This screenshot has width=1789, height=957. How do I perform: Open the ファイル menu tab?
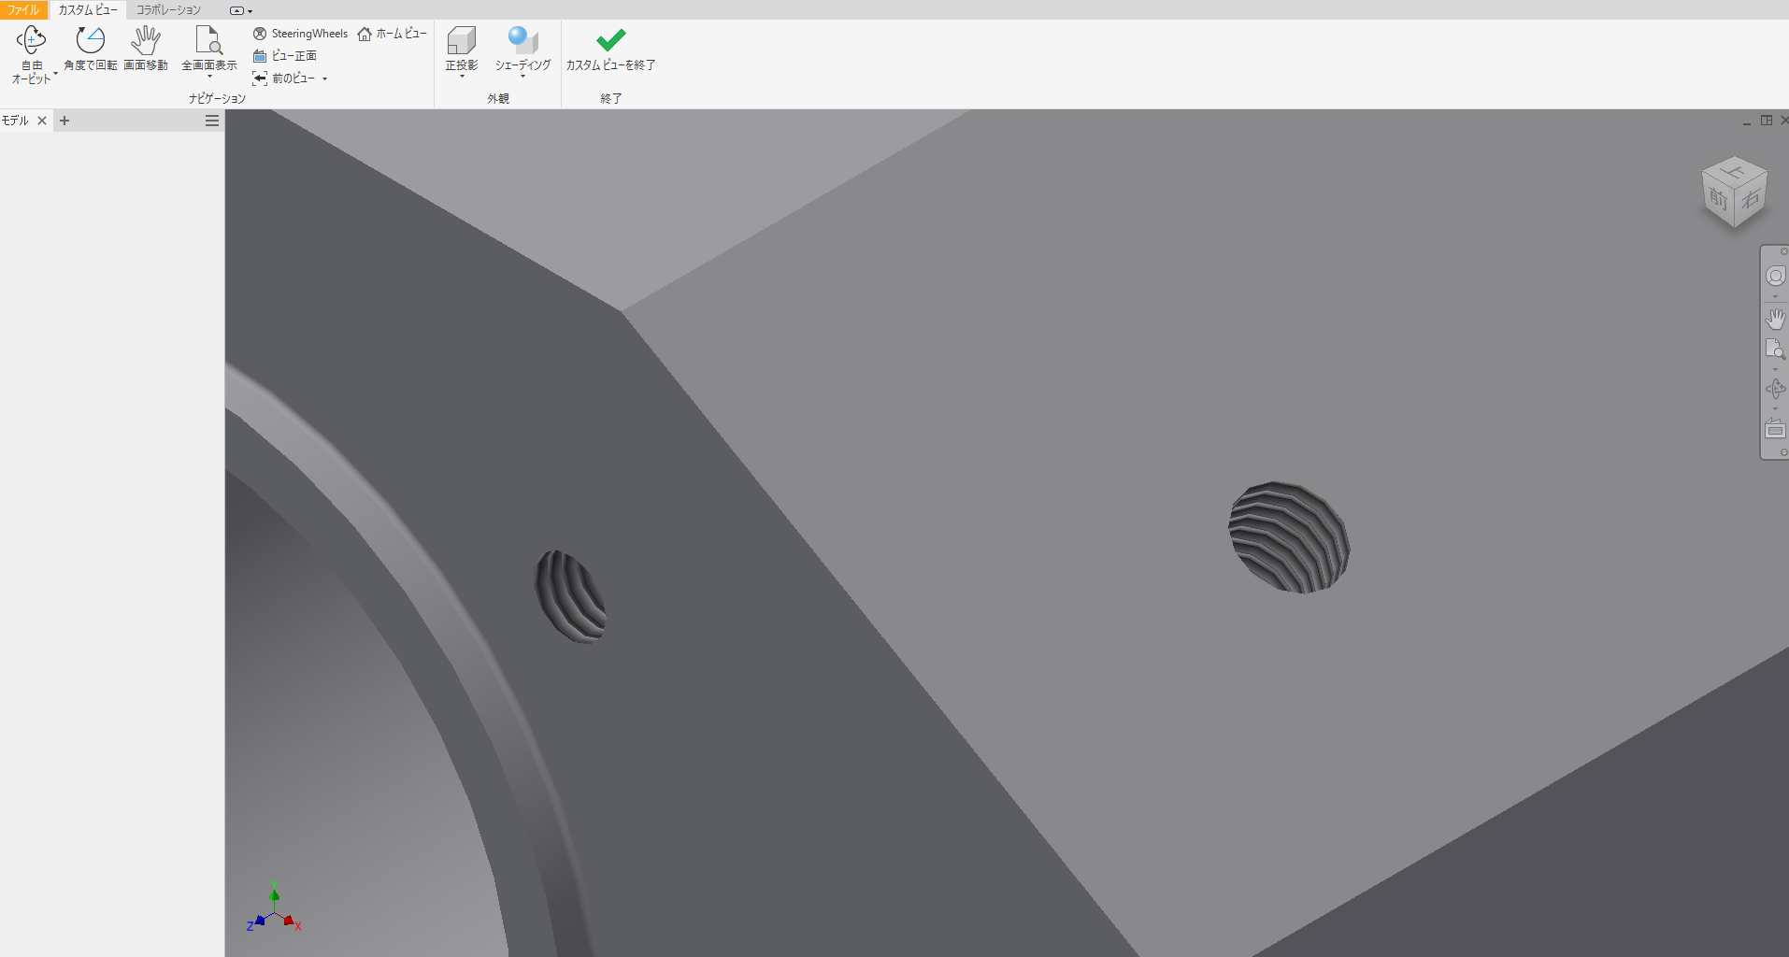click(23, 9)
